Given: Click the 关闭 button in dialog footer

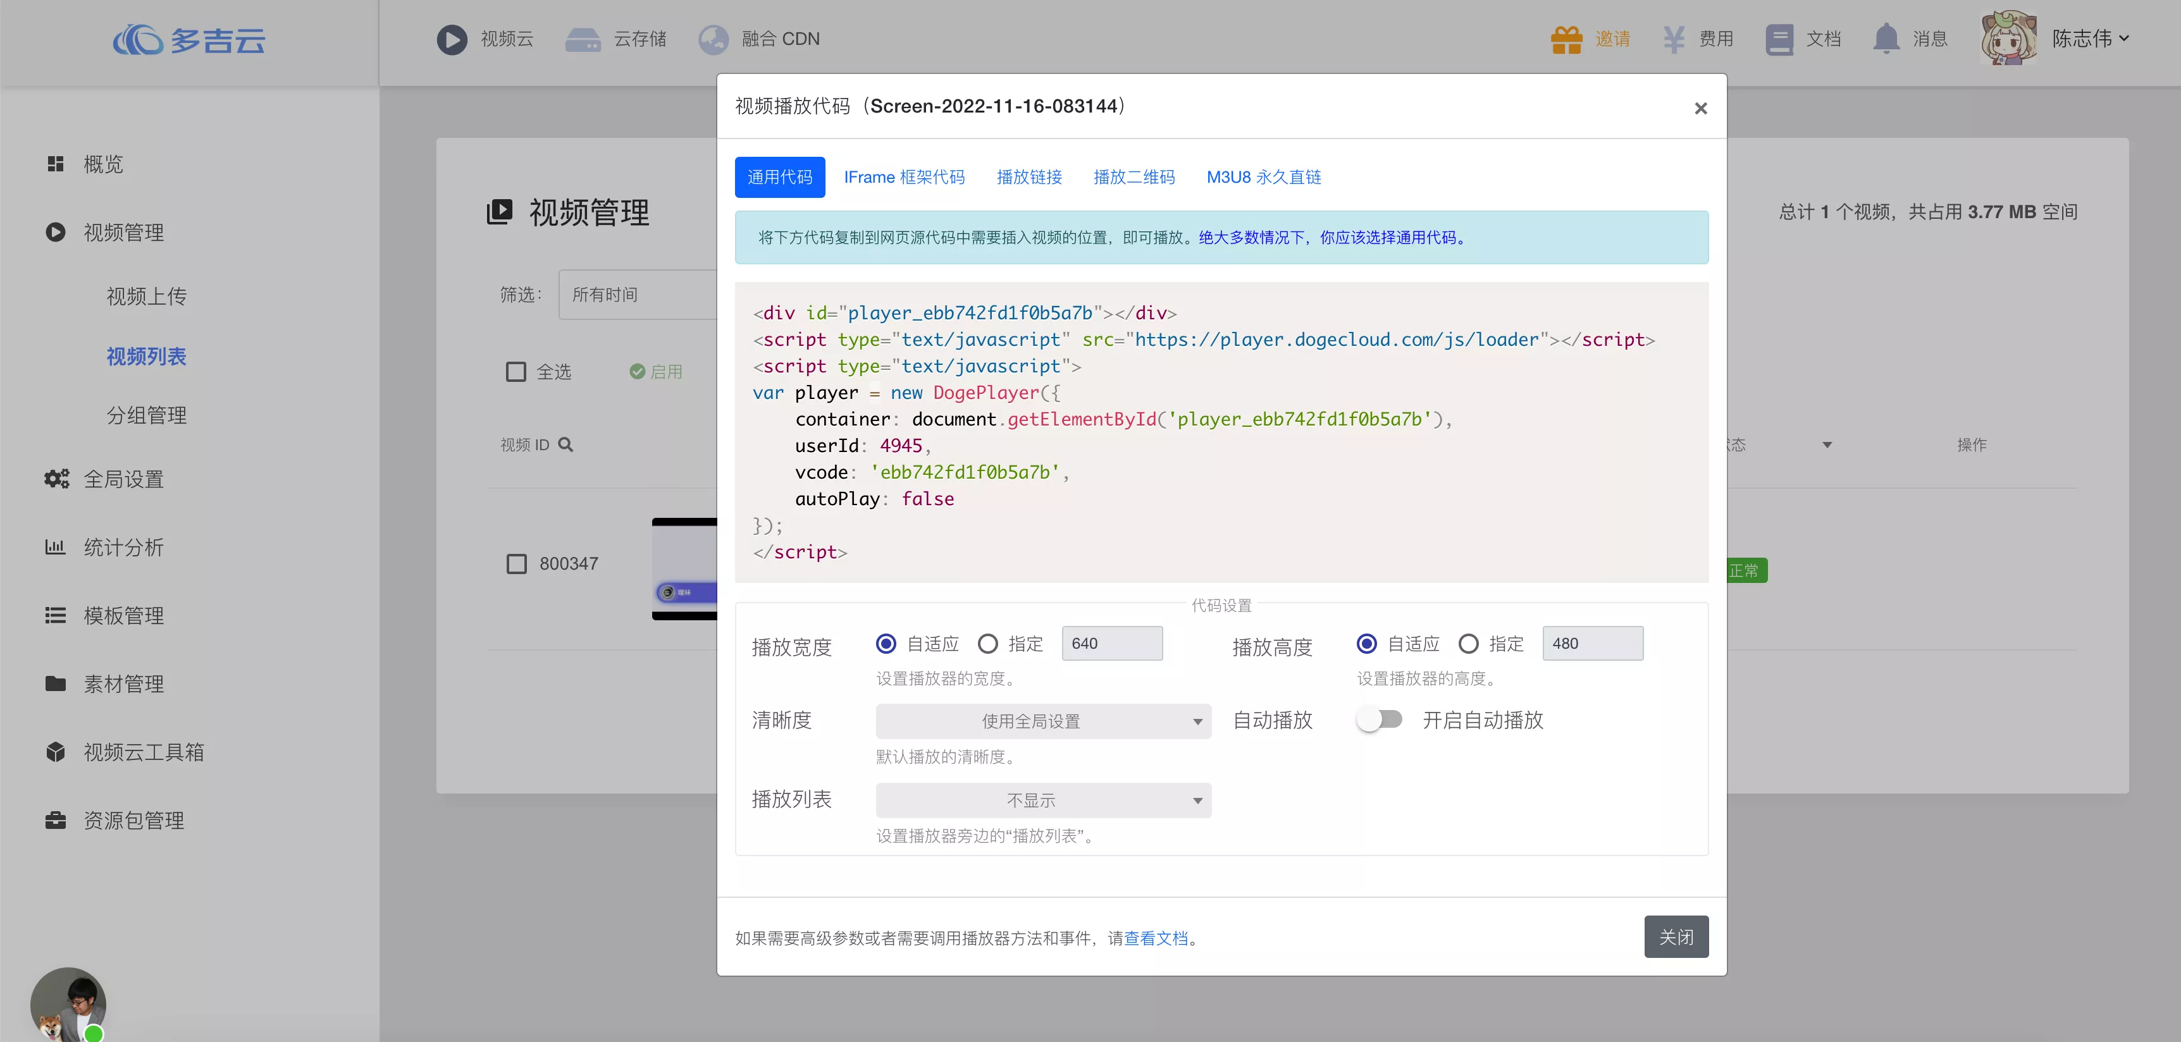Looking at the screenshot, I should click(1676, 936).
